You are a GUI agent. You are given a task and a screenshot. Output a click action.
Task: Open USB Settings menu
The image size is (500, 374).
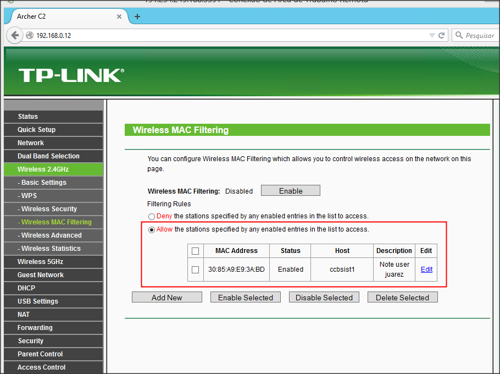(x=54, y=301)
